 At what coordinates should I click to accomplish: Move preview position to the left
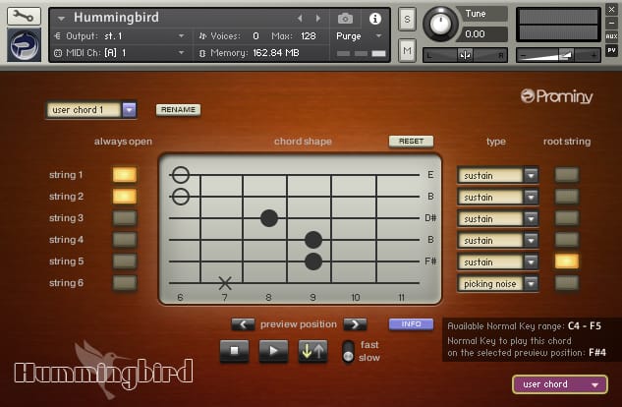click(243, 324)
